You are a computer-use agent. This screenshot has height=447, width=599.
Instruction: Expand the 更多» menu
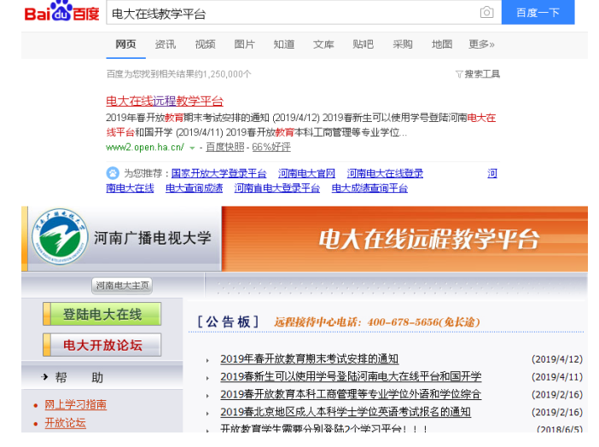click(x=481, y=44)
